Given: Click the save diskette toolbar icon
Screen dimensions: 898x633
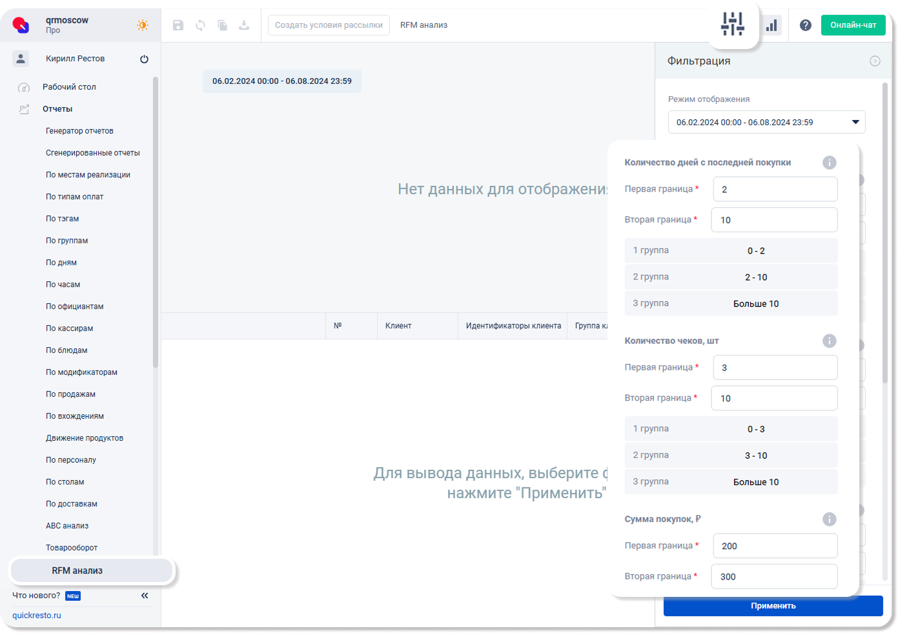Looking at the screenshot, I should click(x=178, y=25).
